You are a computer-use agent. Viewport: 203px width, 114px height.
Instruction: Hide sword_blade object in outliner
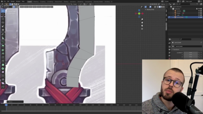coord(199,17)
